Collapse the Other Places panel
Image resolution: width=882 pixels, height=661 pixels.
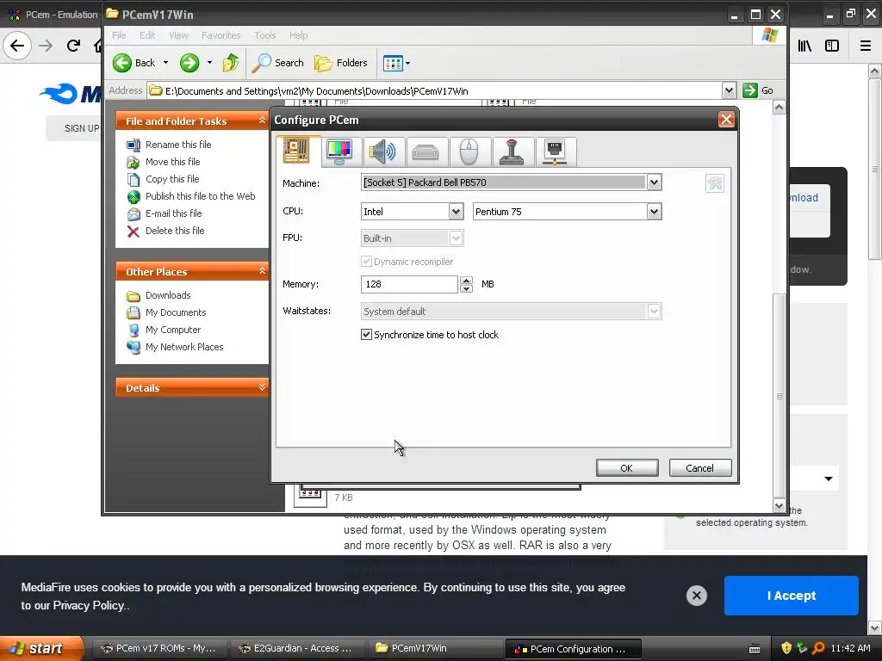tap(262, 271)
